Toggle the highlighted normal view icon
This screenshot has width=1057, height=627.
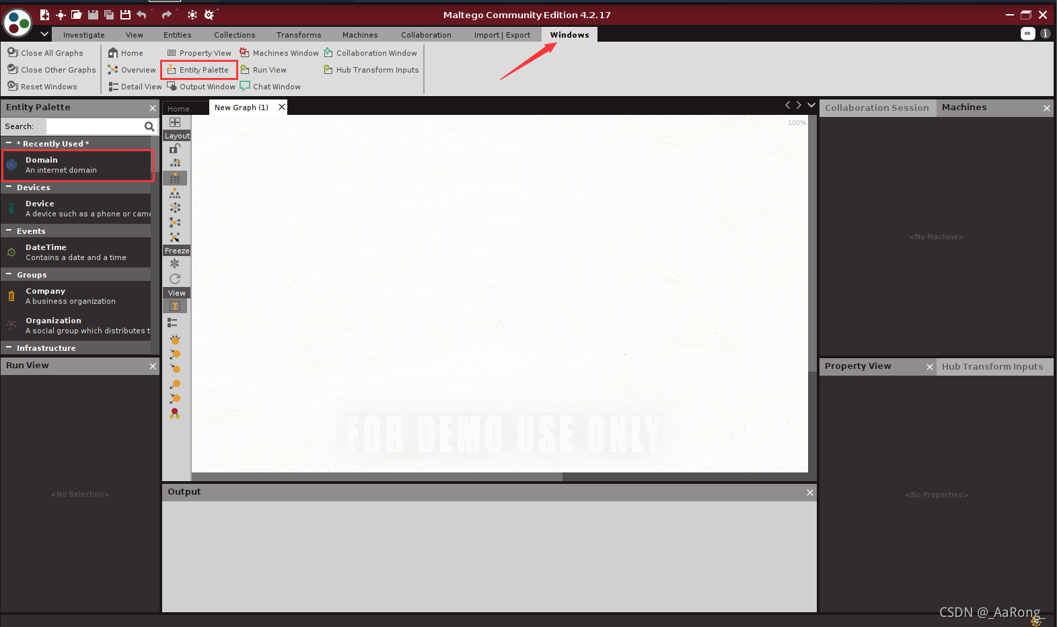coord(175,306)
